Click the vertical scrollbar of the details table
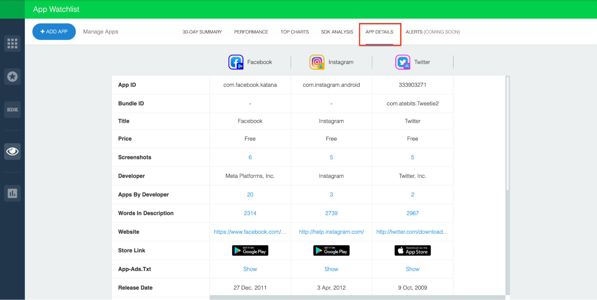The width and height of the screenshot is (597, 300). pyautogui.click(x=507, y=134)
